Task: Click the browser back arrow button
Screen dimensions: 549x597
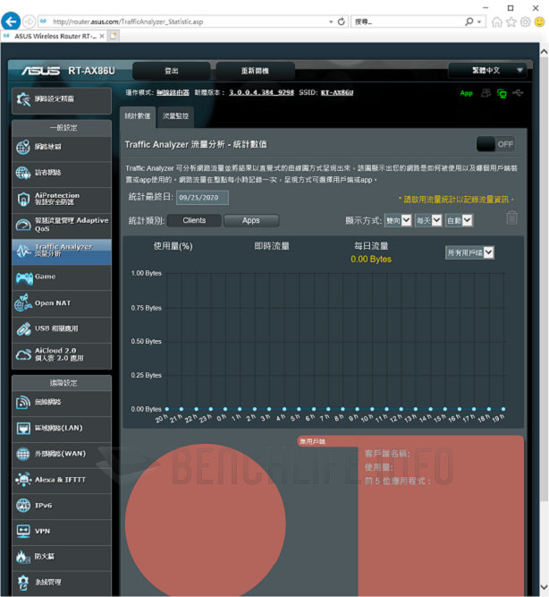Action: tap(11, 21)
